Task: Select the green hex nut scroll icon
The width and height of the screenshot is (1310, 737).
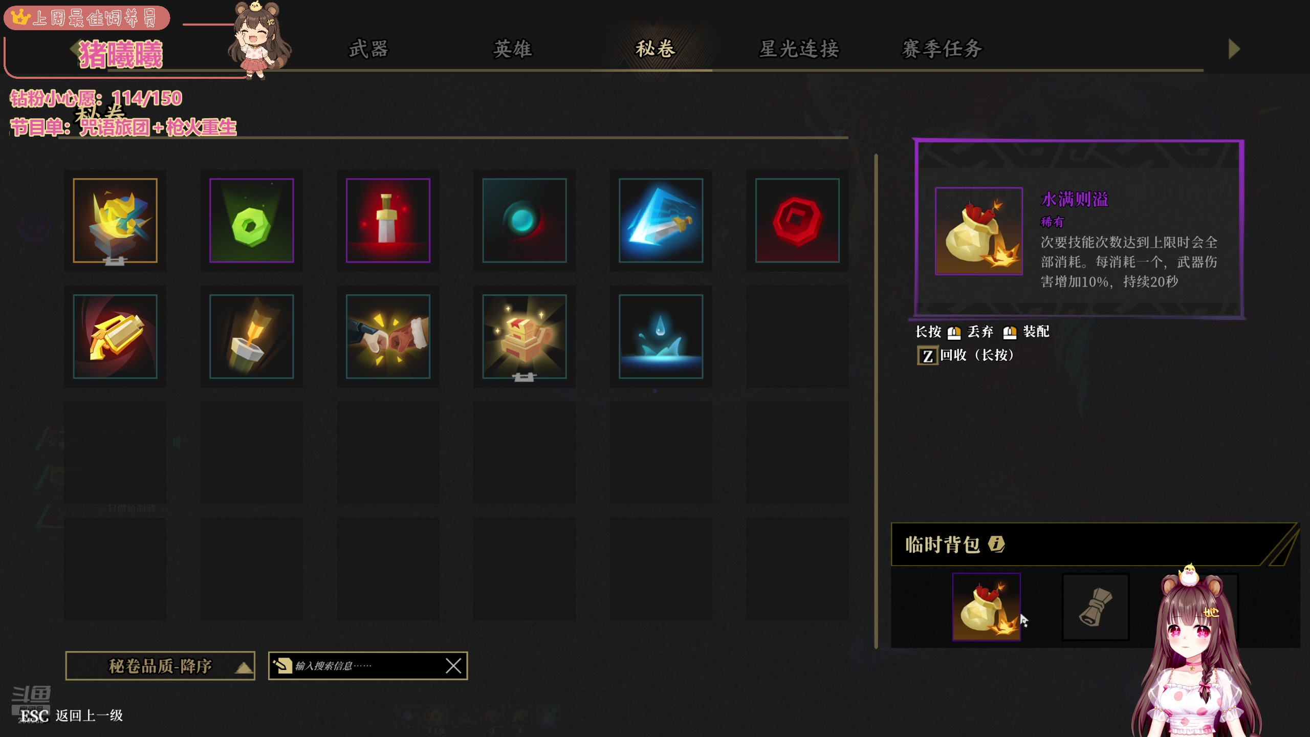Action: 251,220
